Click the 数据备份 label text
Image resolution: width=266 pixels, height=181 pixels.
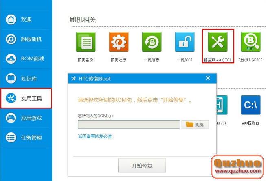(86, 60)
